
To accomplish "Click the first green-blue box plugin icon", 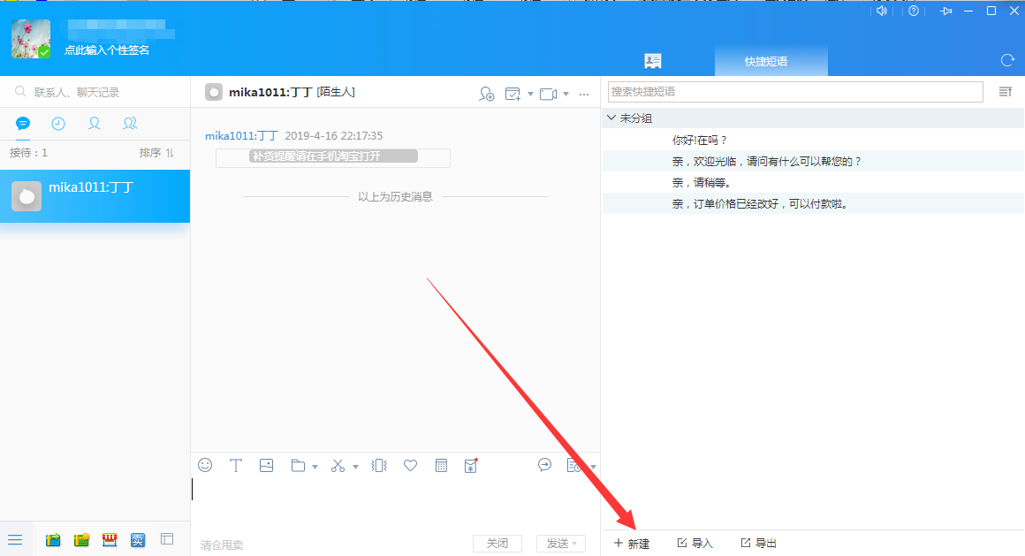I will (x=53, y=539).
